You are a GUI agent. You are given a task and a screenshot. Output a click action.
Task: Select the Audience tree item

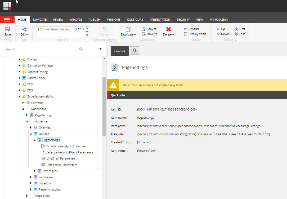tap(41, 121)
